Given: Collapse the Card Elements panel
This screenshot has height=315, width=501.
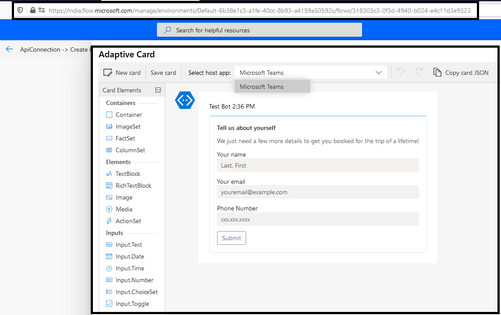Looking at the screenshot, I should click(158, 89).
